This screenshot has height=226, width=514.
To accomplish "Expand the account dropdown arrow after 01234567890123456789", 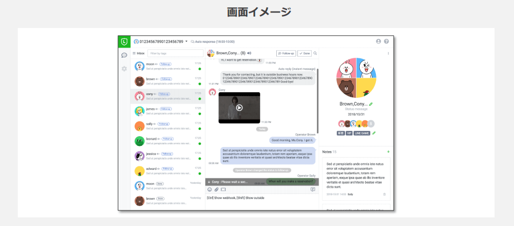I will 187,42.
